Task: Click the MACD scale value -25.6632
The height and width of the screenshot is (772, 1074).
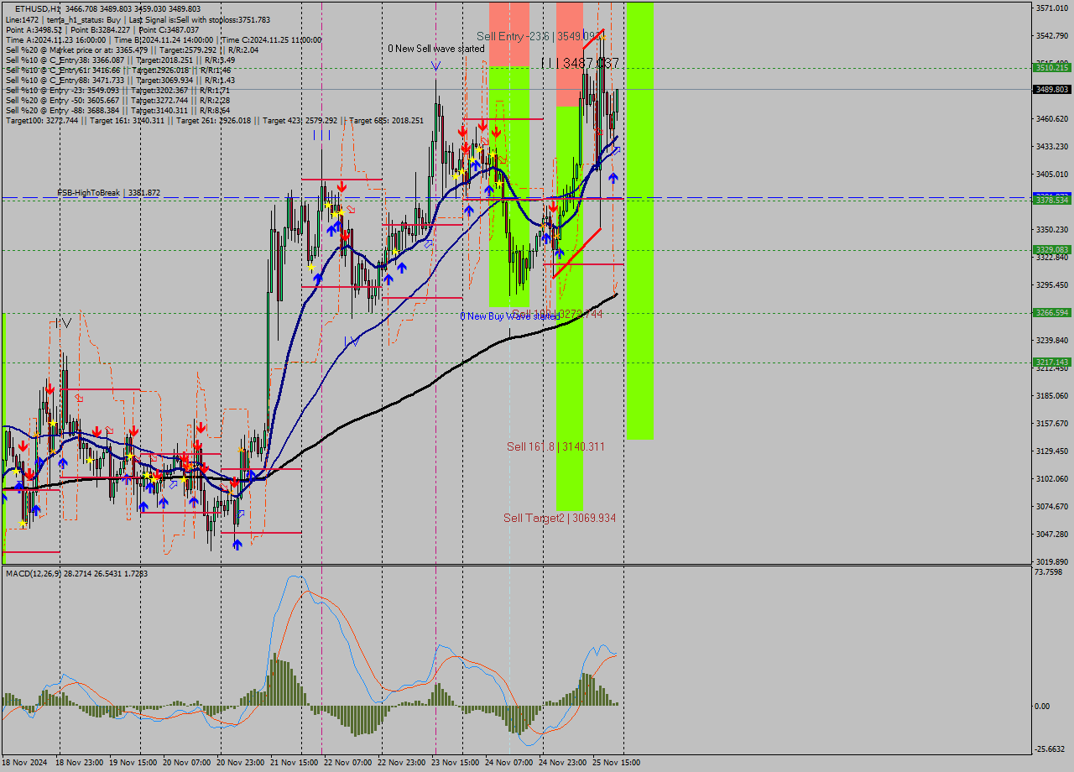Action: (x=1051, y=749)
